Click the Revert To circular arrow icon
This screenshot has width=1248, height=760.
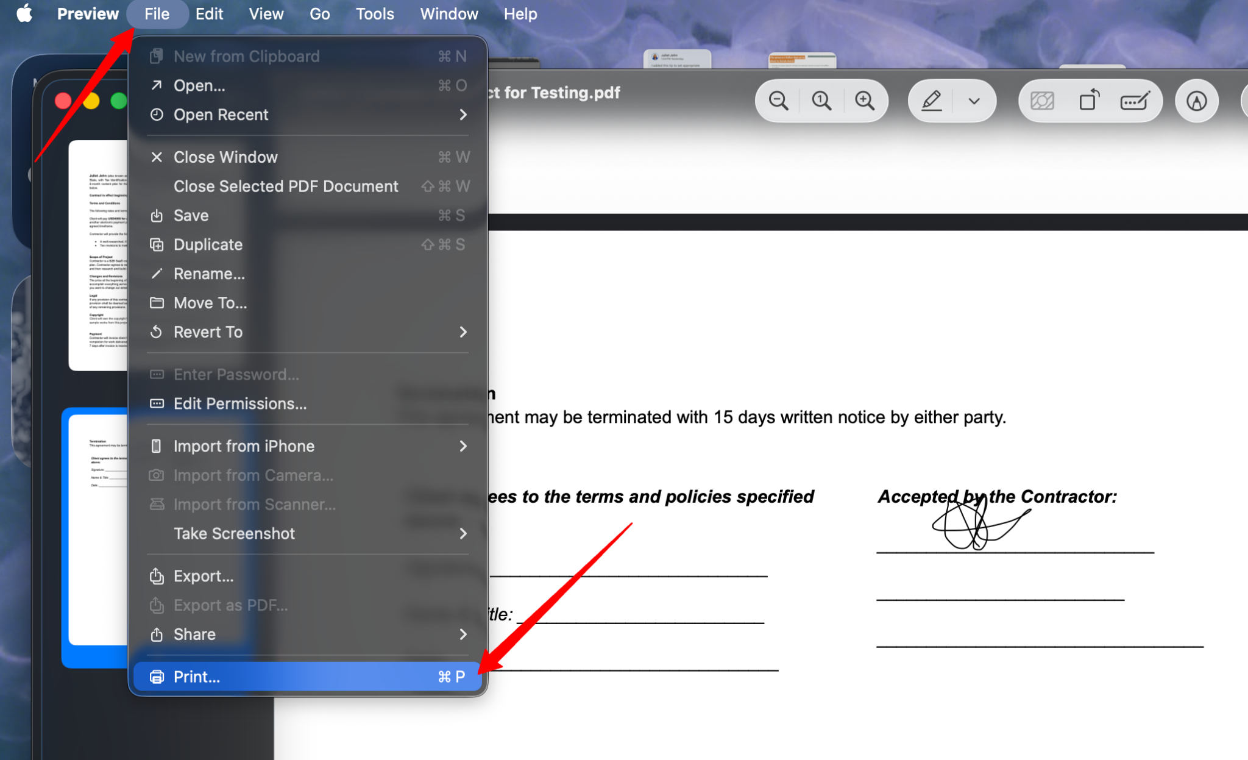157,332
